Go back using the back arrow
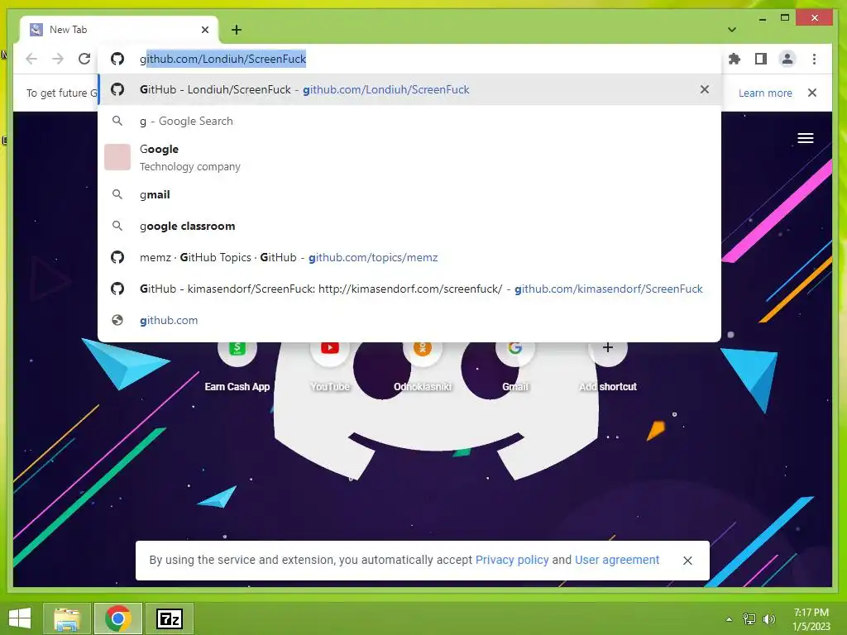This screenshot has width=847, height=635. tap(31, 59)
